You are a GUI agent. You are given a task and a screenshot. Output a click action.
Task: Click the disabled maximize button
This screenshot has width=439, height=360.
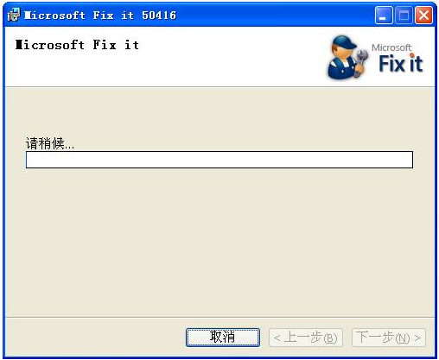click(x=404, y=15)
